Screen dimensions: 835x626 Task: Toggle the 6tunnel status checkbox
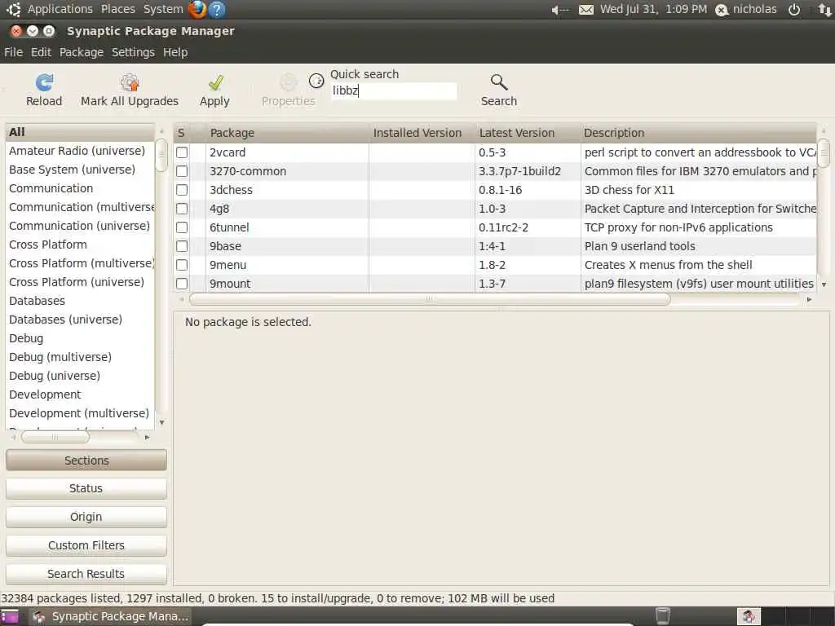point(182,227)
